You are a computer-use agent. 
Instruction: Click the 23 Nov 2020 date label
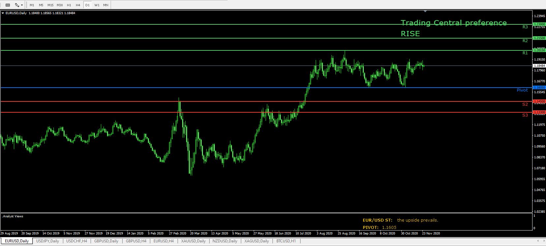point(431,233)
